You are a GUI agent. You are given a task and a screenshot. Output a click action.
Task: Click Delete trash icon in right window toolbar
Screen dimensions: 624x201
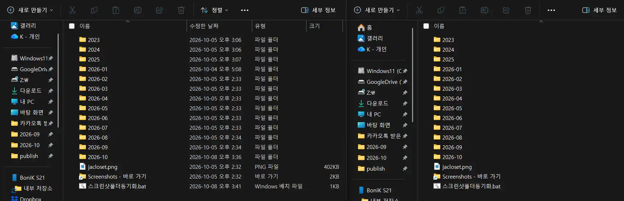[528, 10]
